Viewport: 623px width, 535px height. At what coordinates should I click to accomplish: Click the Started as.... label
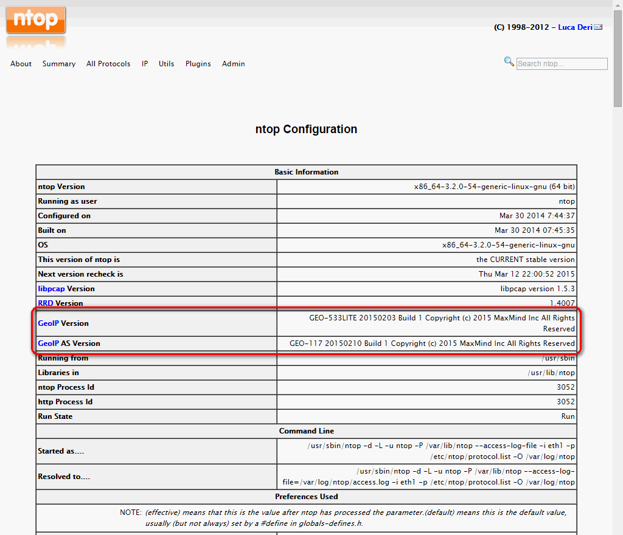(61, 451)
